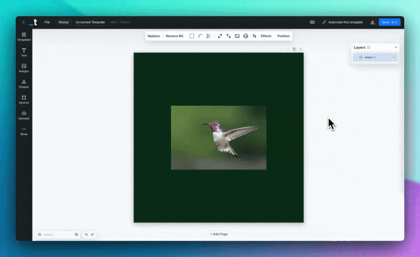This screenshot has width=420, height=257.
Task: Select the Text tool in sidebar
Action: (x=24, y=52)
